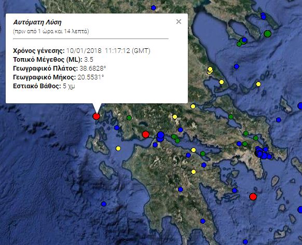Select the blue marker in the central Peloponnese
The image size is (302, 245).
181,189
